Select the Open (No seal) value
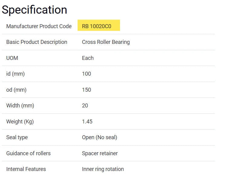 [x=99, y=137]
